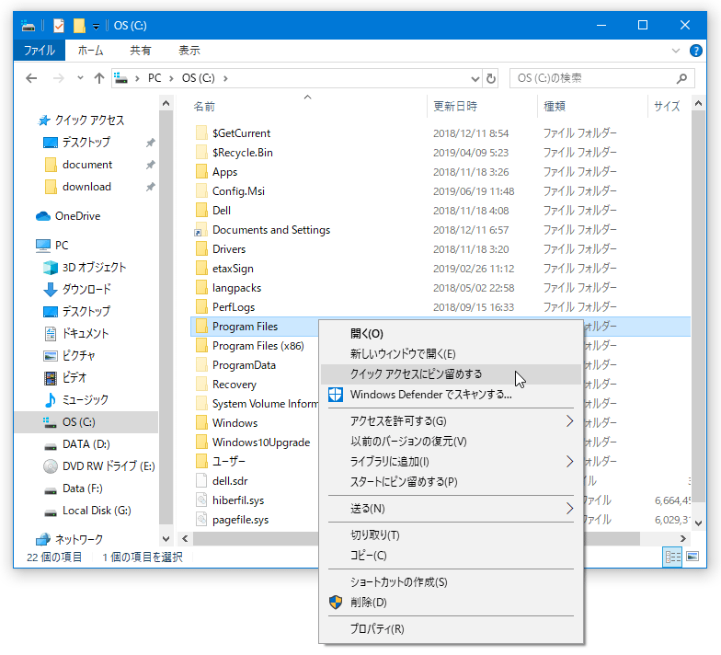Screen dimensions: 721x655
Task: Sort by the 更新日時 column header
Action: pyautogui.click(x=455, y=107)
